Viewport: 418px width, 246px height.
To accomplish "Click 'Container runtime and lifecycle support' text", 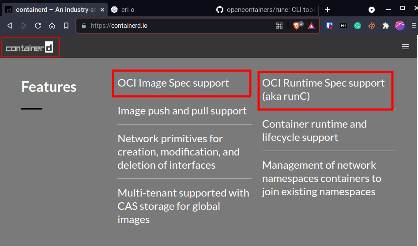I will [314, 131].
